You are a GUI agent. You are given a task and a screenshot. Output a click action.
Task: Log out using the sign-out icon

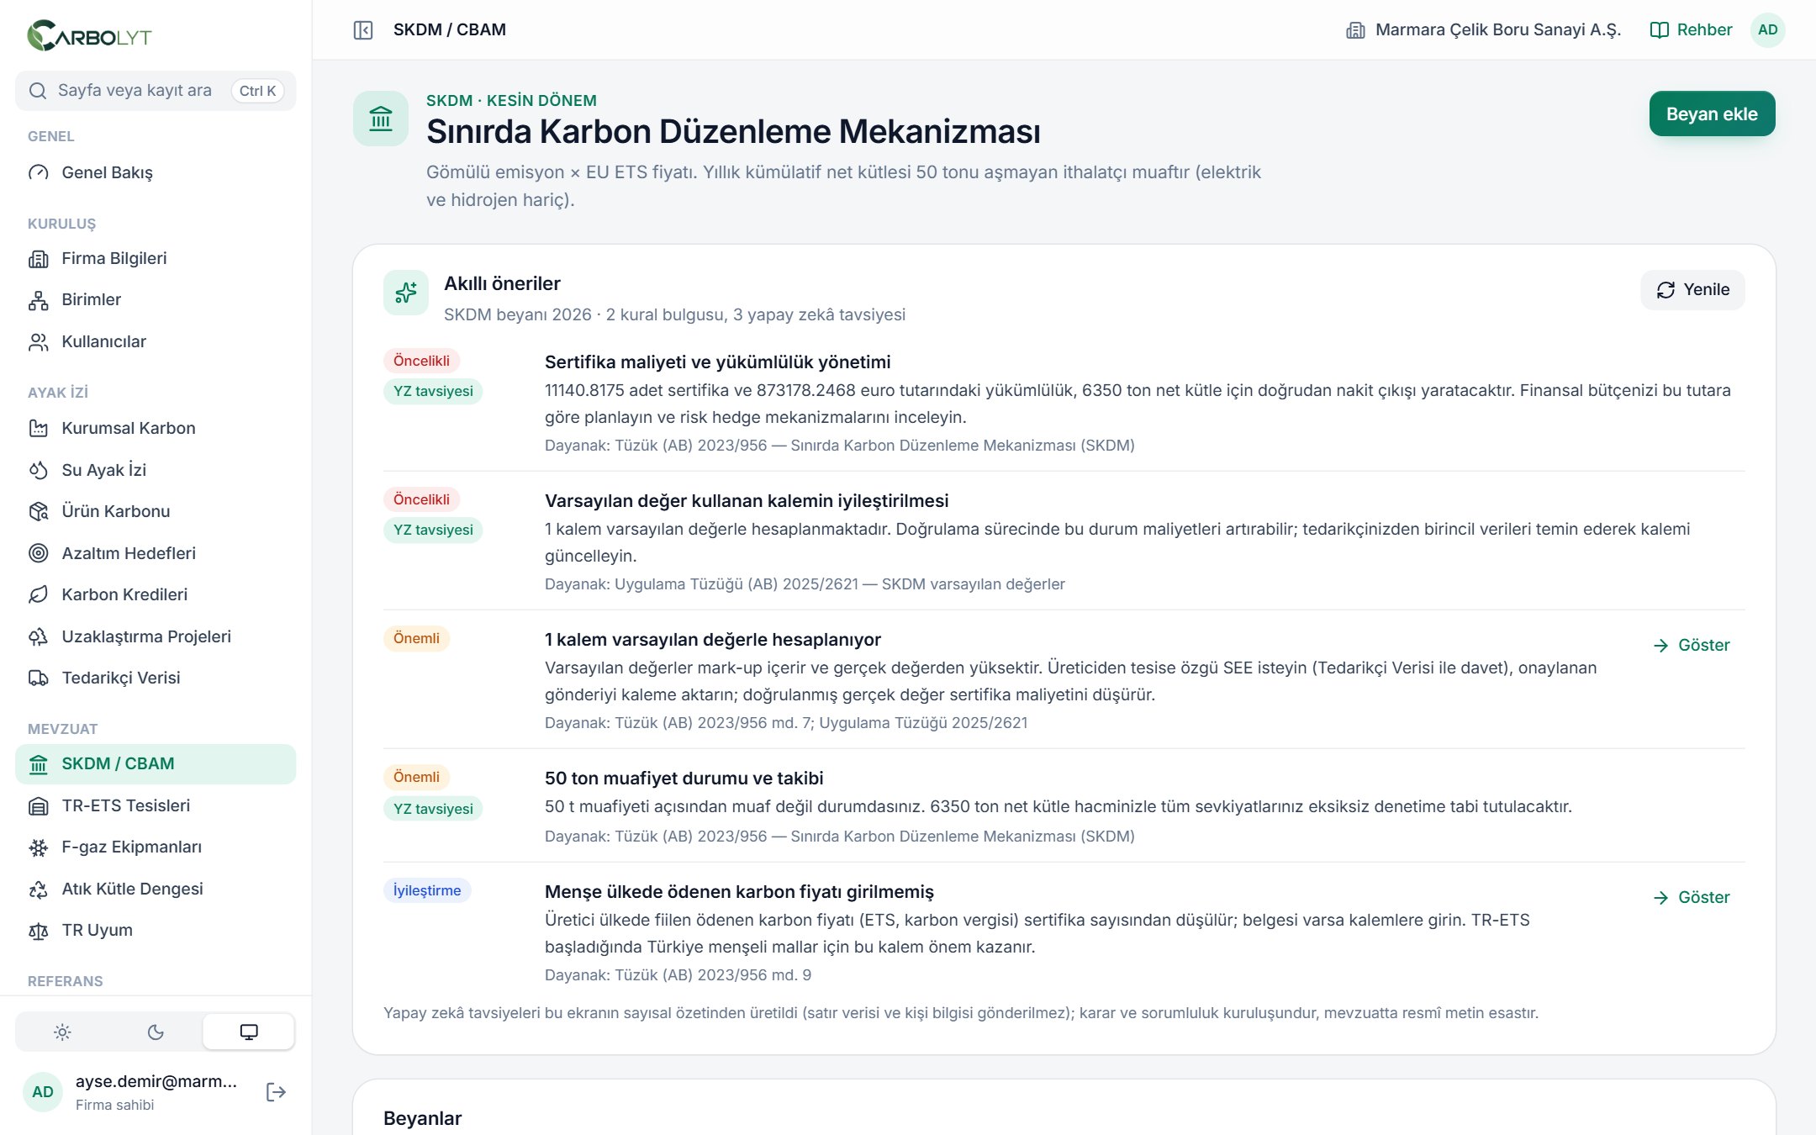point(276,1092)
